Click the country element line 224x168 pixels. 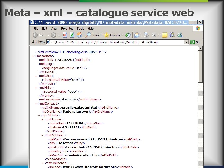(67, 151)
